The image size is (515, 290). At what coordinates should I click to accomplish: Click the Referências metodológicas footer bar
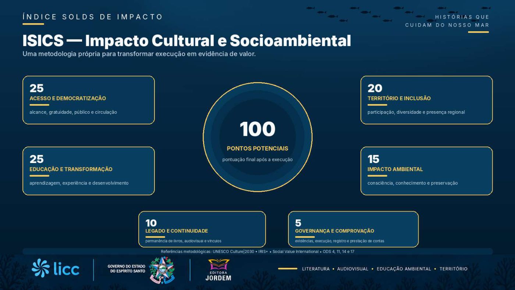point(257,252)
